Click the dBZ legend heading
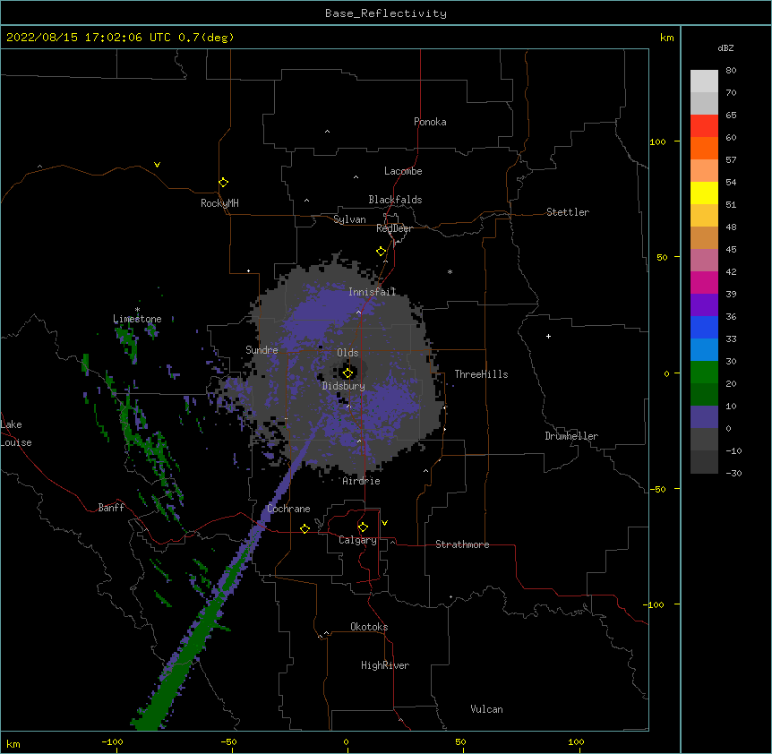 [725, 47]
